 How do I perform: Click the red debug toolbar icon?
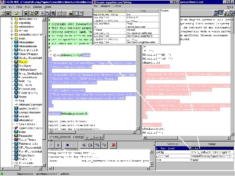[113, 145]
